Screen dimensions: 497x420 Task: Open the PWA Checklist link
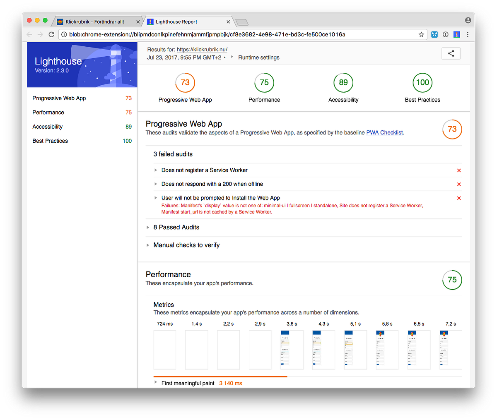(384, 132)
